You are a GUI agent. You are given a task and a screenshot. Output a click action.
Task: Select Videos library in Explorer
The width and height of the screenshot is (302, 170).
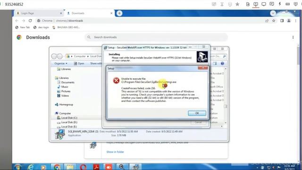click(63, 95)
